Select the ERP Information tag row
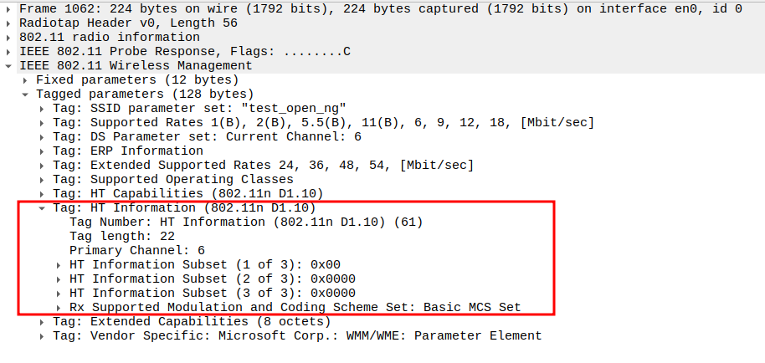Viewport: 765px width, 363px height. [x=127, y=151]
